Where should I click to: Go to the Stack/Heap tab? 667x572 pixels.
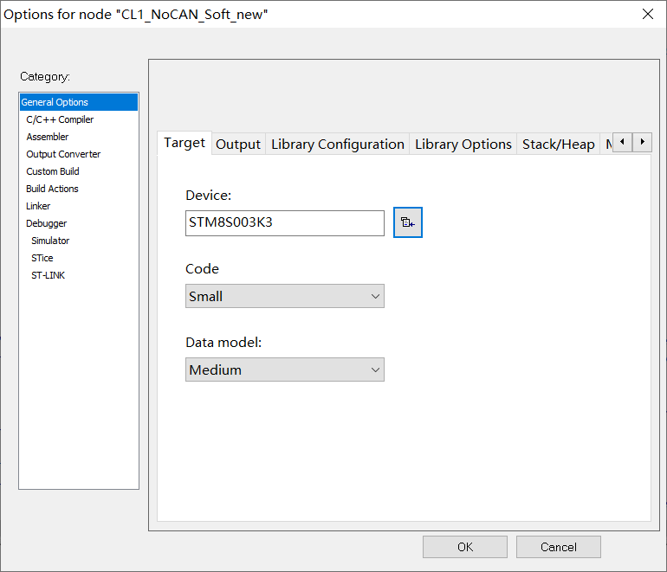(x=558, y=145)
